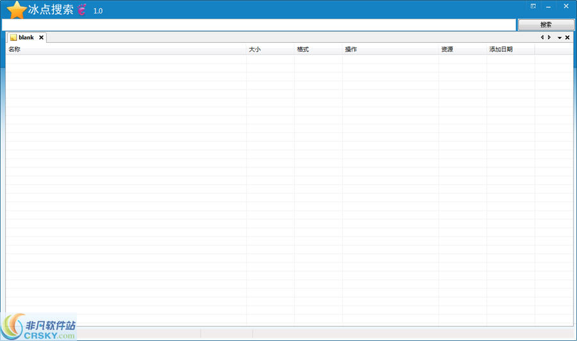Sort results by the 大小 column header
This screenshot has height=341, width=577.
pos(270,49)
